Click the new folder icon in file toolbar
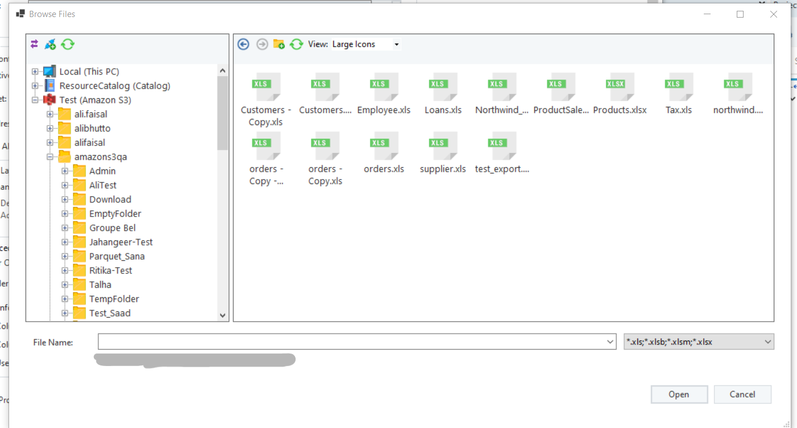The height and width of the screenshot is (428, 797). [x=279, y=44]
